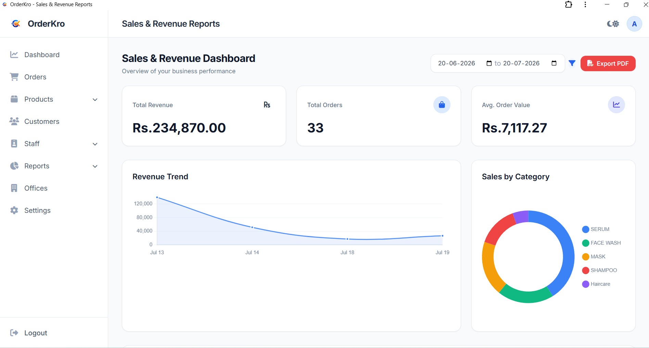Select the Reports menu label

click(37, 166)
